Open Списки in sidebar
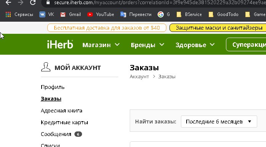The height and width of the screenshot is (147, 266). (x=50, y=145)
